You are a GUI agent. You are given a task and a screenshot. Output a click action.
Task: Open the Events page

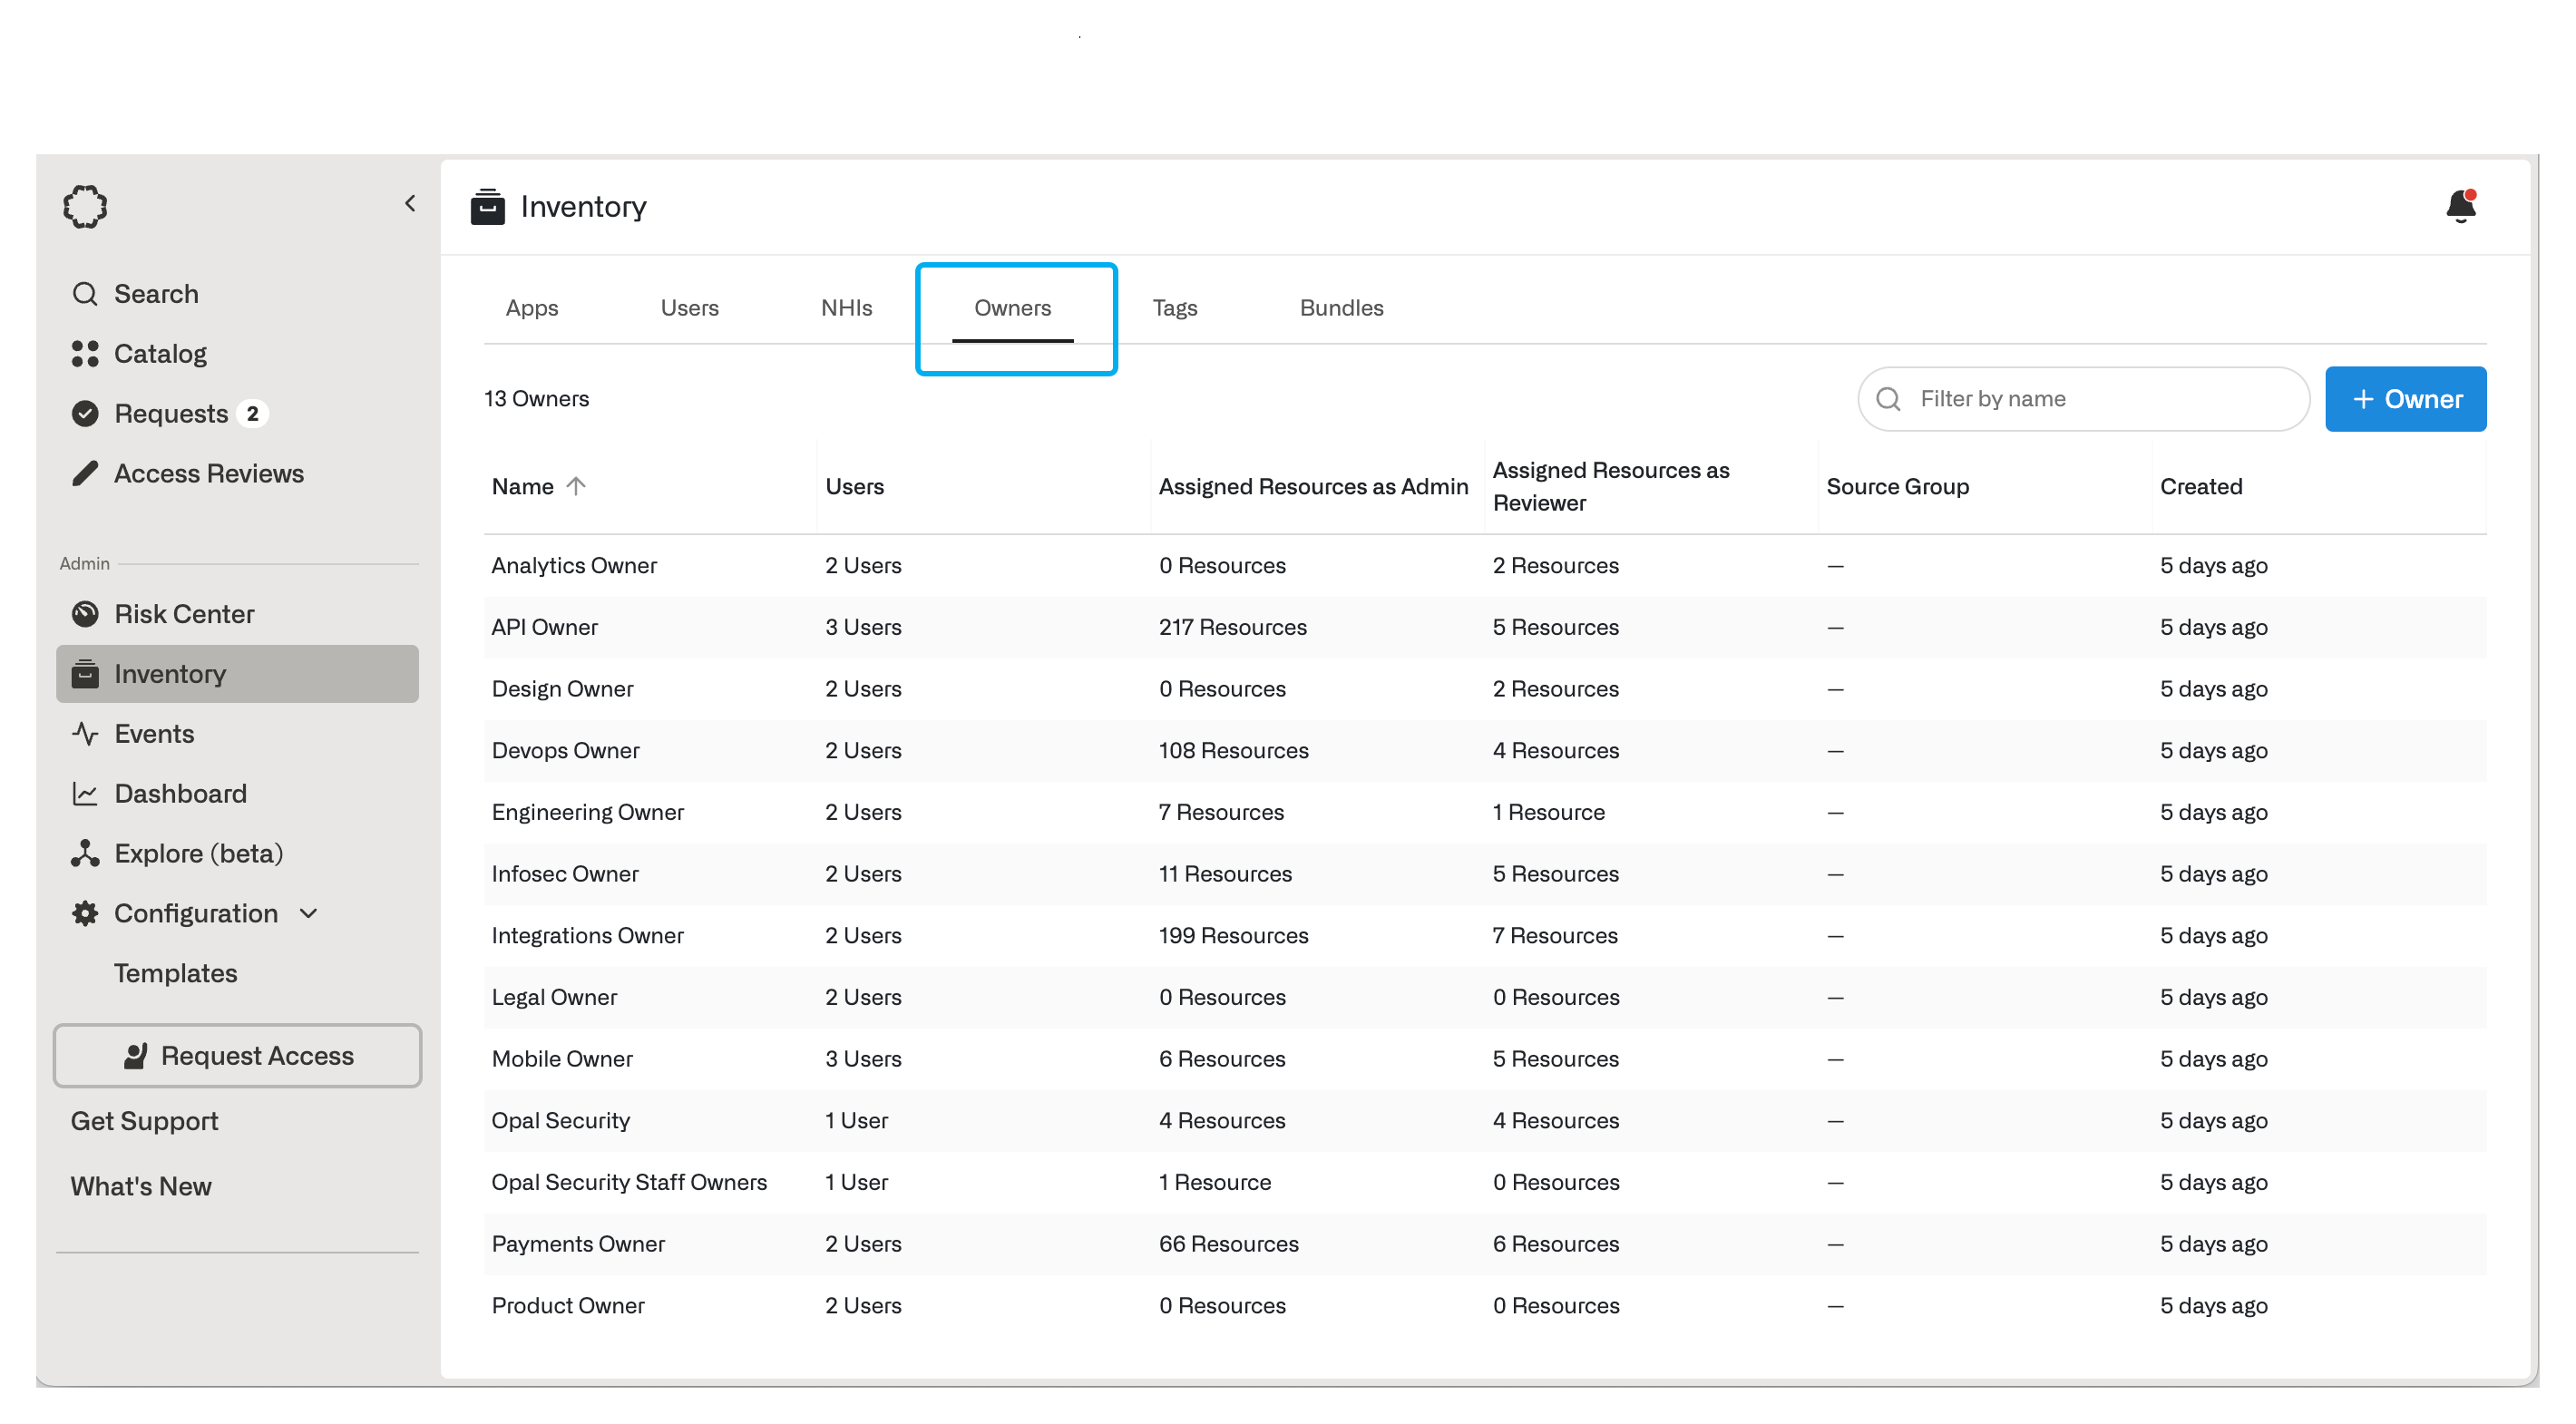pyautogui.click(x=154, y=734)
